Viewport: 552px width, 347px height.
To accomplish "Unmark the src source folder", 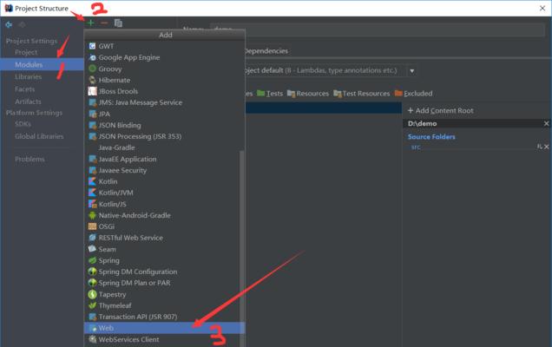I will pyautogui.click(x=547, y=147).
